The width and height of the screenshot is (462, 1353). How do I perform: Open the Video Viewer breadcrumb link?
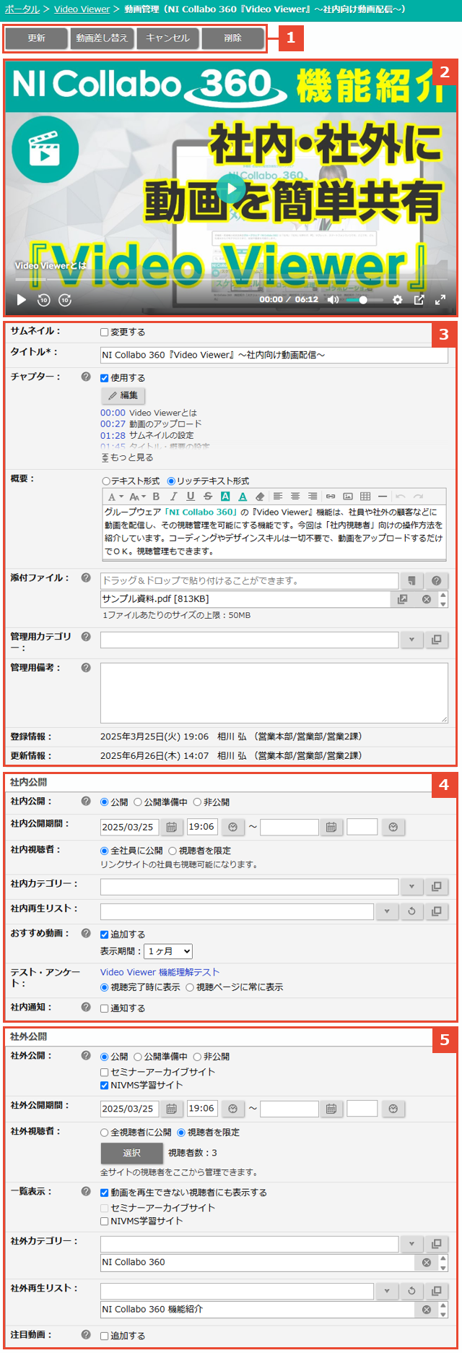coord(82,9)
